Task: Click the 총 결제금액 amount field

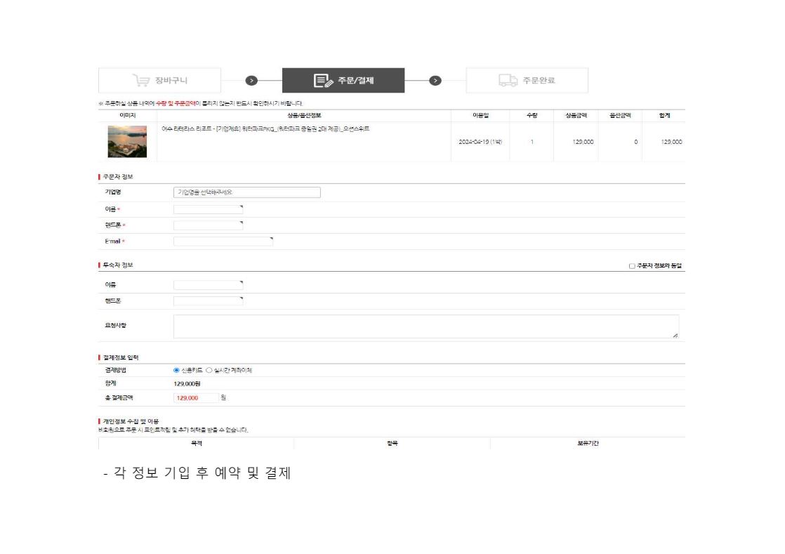Action: (194, 398)
